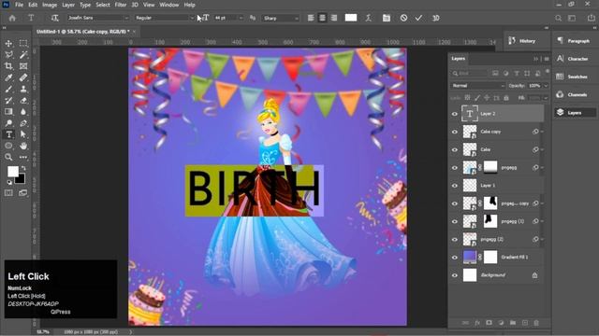The height and width of the screenshot is (336, 599).
Task: Open the File menu
Action: (x=19, y=5)
